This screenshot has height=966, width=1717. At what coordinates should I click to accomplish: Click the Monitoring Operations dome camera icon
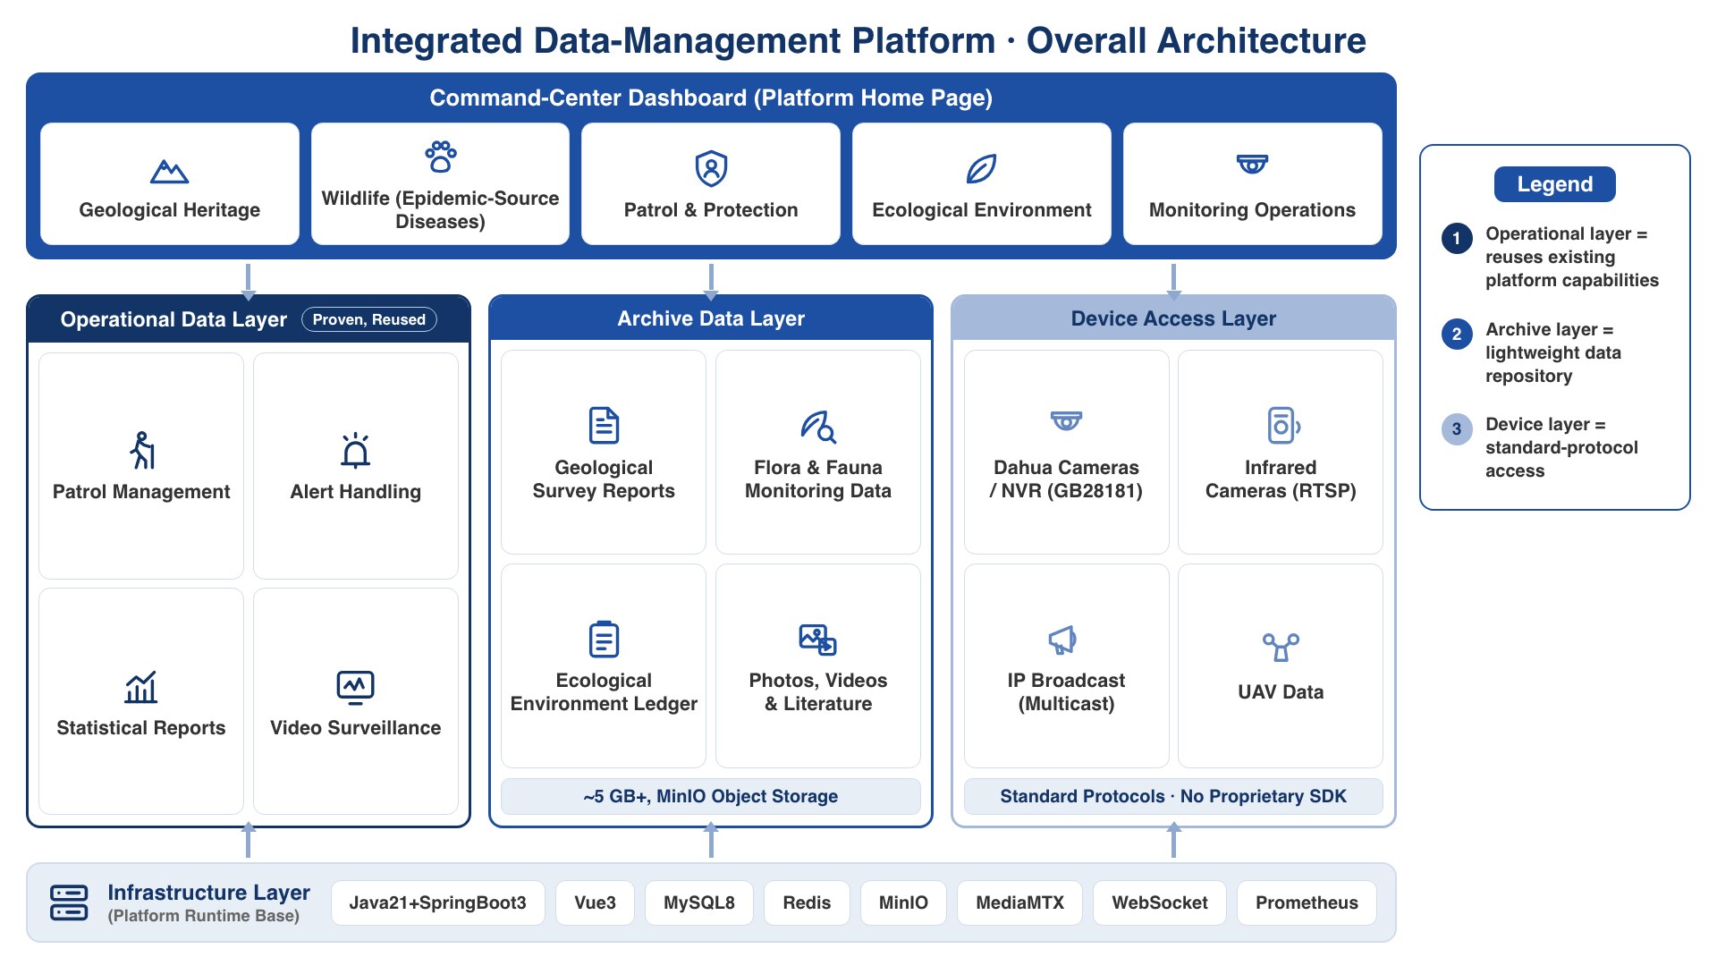[x=1252, y=164]
